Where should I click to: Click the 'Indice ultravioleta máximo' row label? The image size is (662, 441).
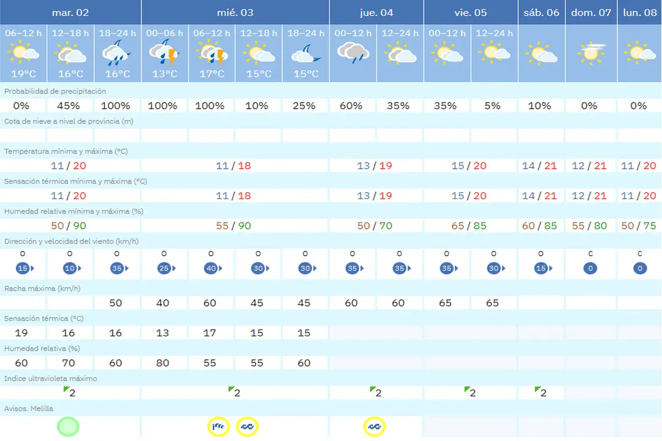pyautogui.click(x=51, y=378)
